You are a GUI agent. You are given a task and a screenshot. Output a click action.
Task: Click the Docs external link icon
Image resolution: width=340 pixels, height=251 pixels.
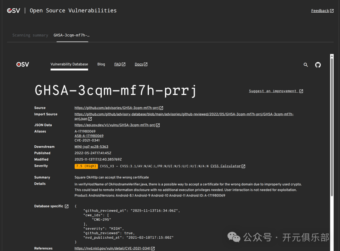click(146, 64)
